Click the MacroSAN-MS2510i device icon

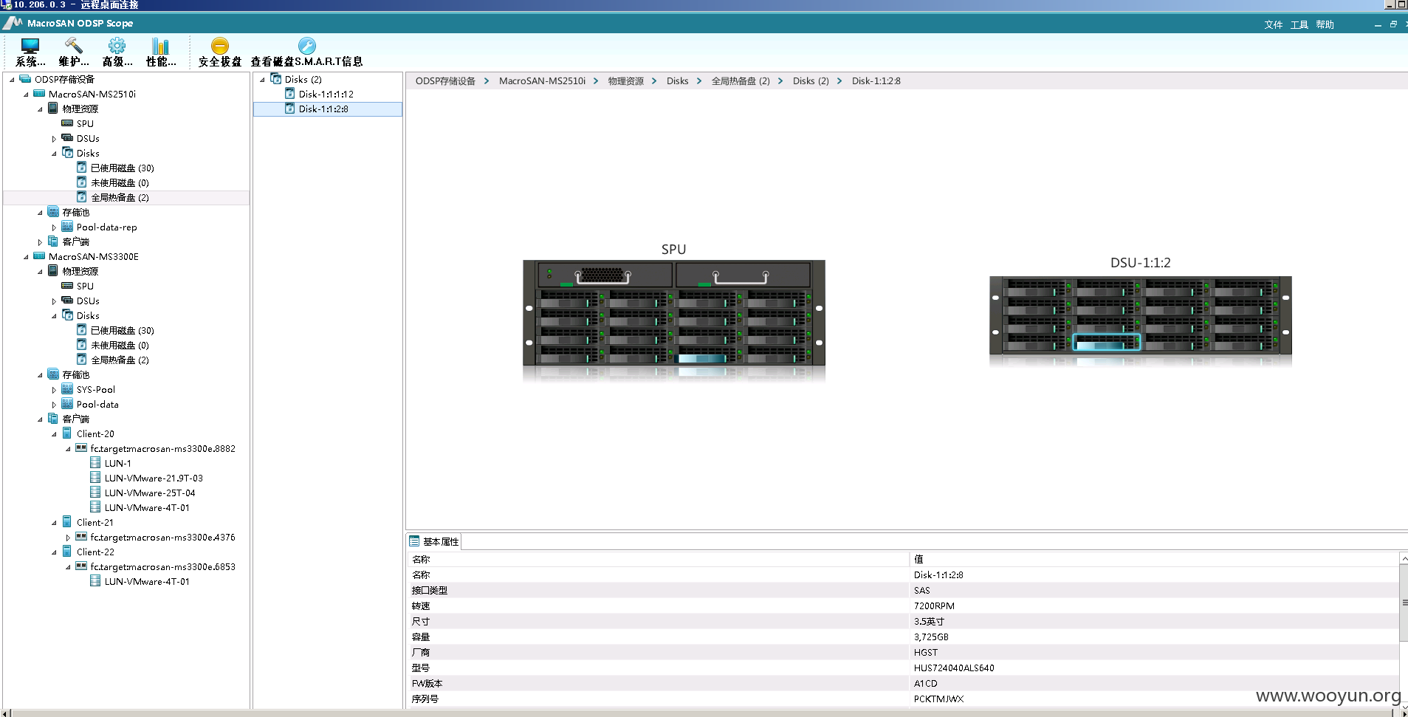pos(39,94)
